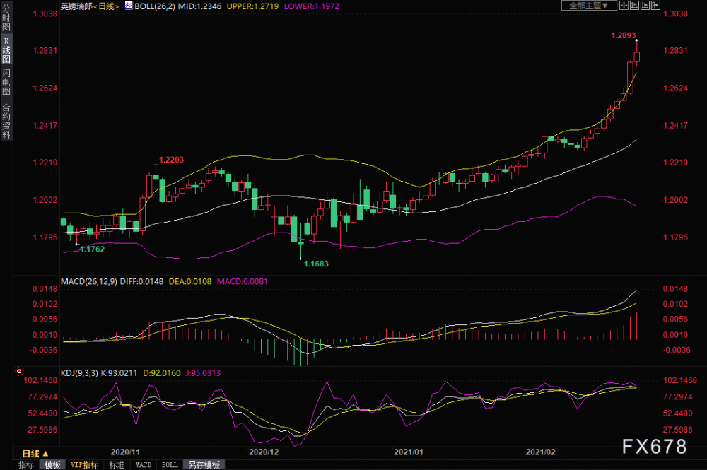Image resolution: width=707 pixels, height=470 pixels.
Task: Click the 1.2417 right price axis label
Action: pyautogui.click(x=675, y=125)
